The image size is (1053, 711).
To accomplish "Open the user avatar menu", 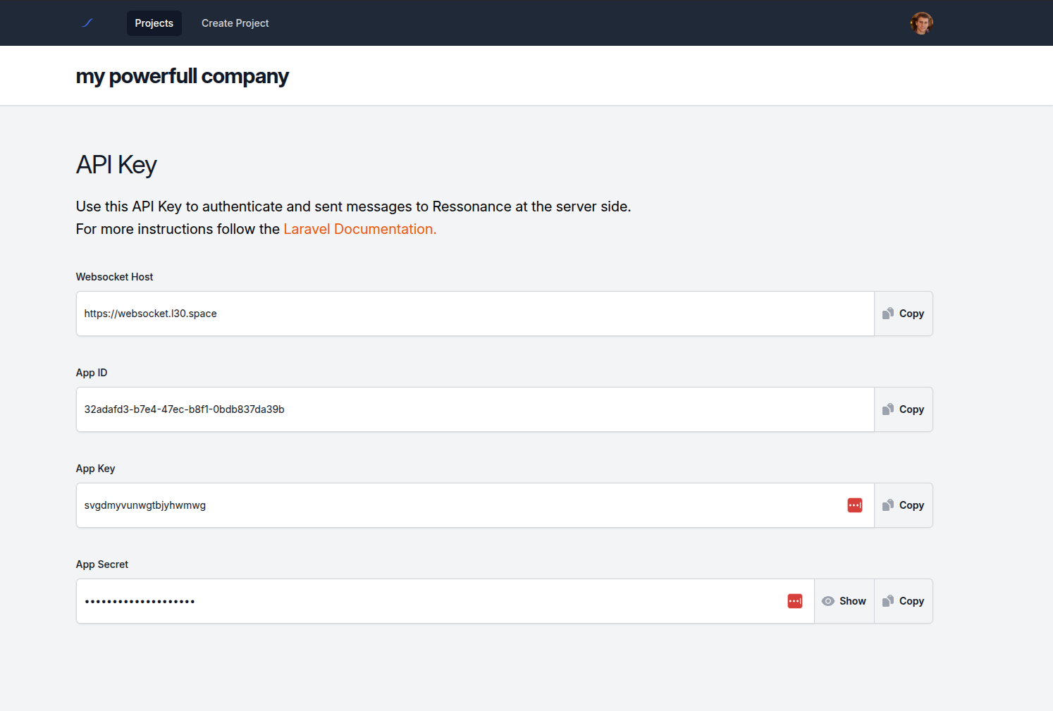I will pos(921,23).
